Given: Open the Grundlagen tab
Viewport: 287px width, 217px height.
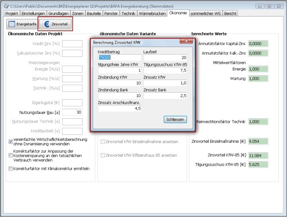Looking at the screenshot, I should (x=58, y=14).
